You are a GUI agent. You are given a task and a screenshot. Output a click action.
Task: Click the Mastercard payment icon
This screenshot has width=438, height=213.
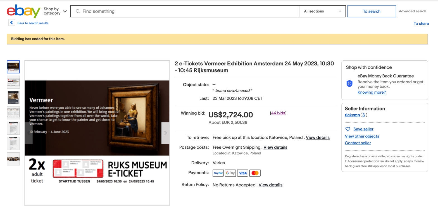tap(255, 173)
